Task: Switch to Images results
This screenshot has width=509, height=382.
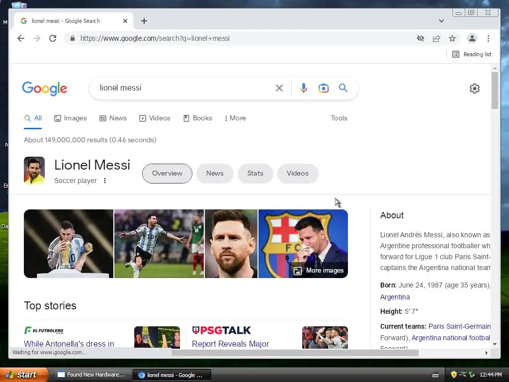Action: pyautogui.click(x=71, y=118)
